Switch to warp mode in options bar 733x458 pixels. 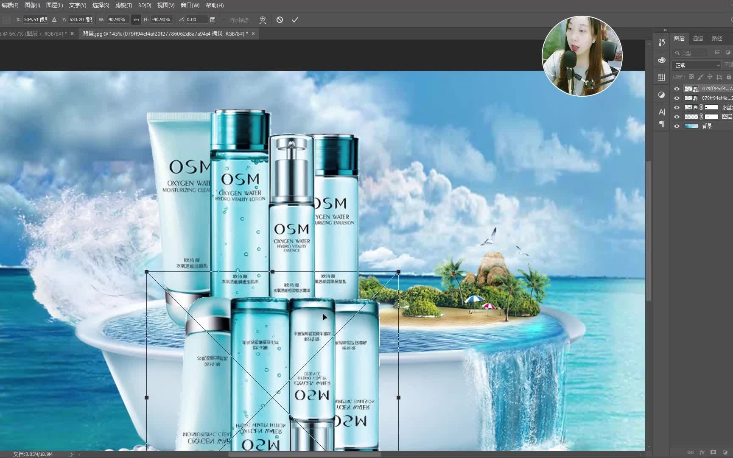[x=263, y=20]
